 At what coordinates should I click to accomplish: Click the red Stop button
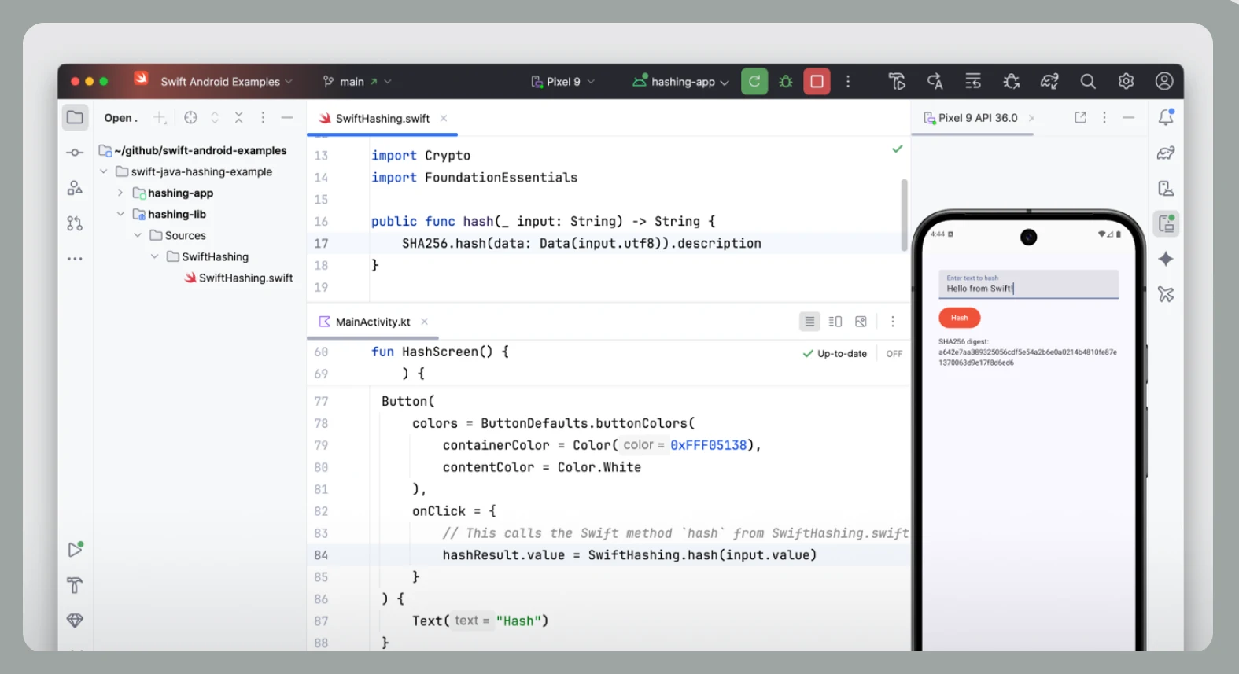tap(817, 82)
